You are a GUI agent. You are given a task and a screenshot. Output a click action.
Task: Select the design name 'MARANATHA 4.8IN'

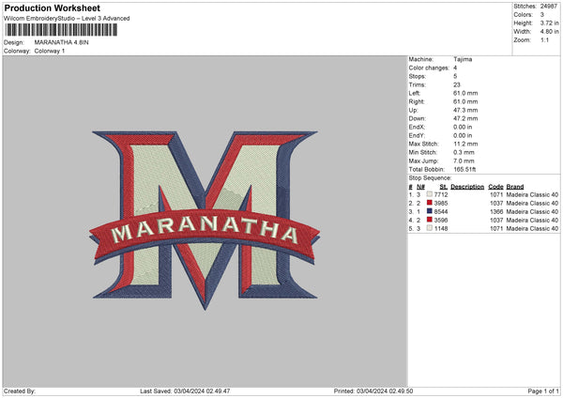coord(61,42)
